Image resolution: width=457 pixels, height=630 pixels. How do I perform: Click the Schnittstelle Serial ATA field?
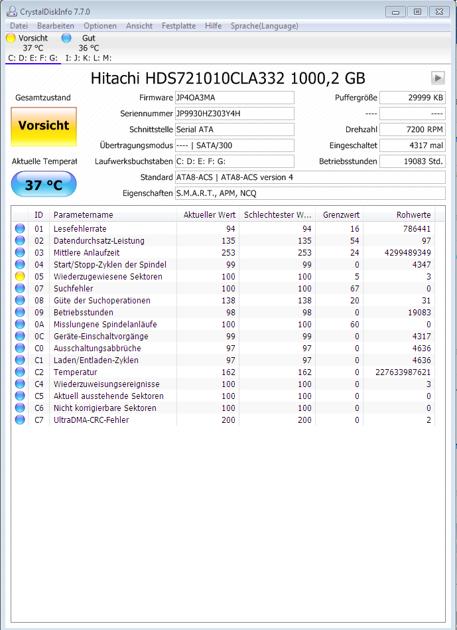[235, 129]
